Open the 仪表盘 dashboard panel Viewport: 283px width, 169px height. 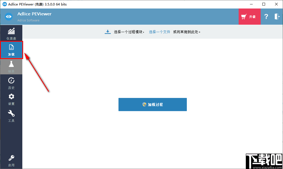click(x=11, y=33)
